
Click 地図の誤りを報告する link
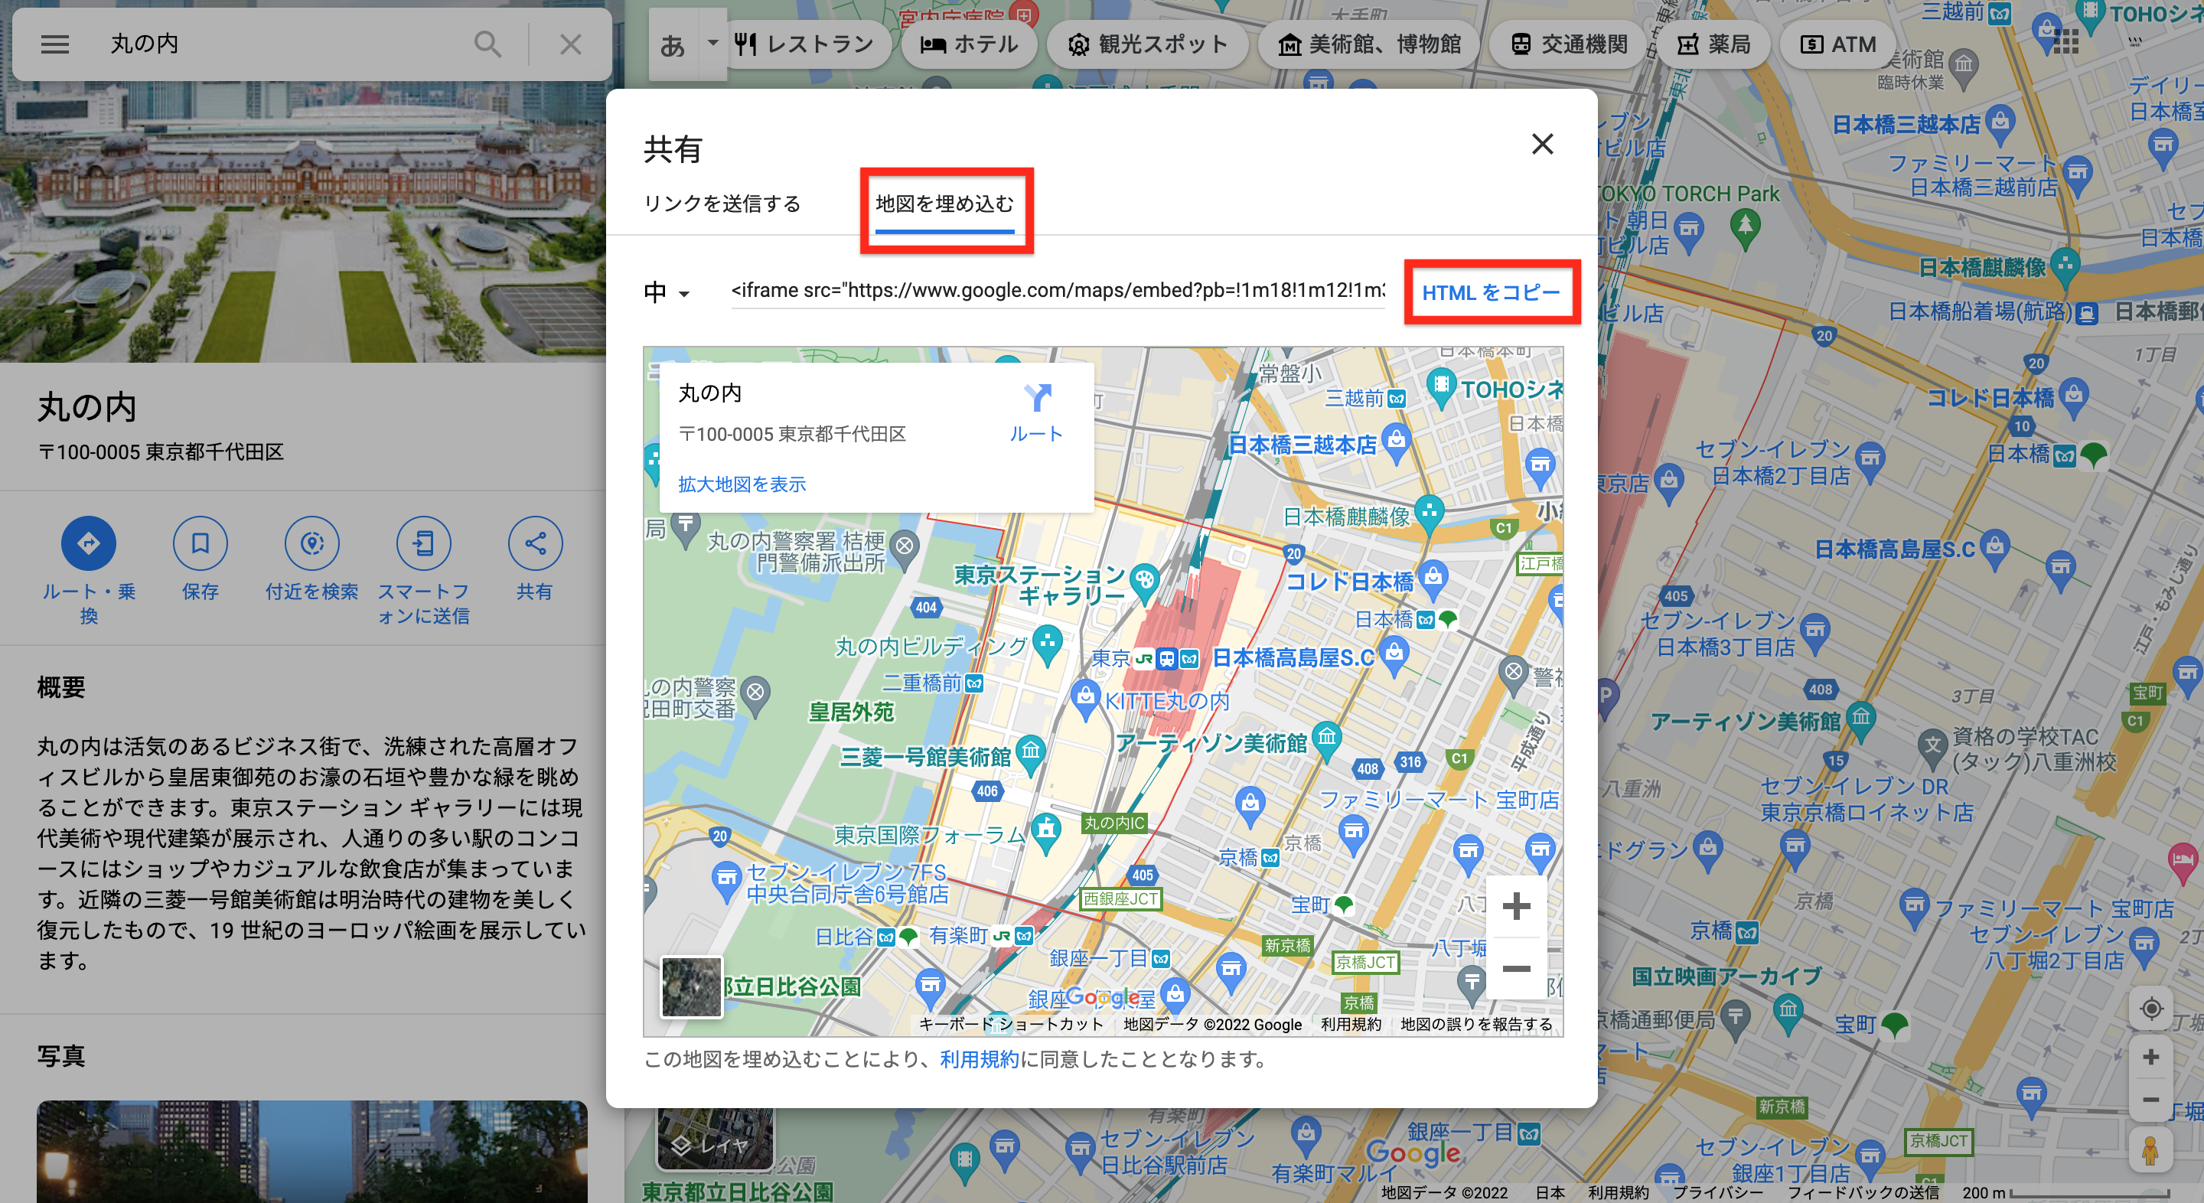pos(1476,1024)
